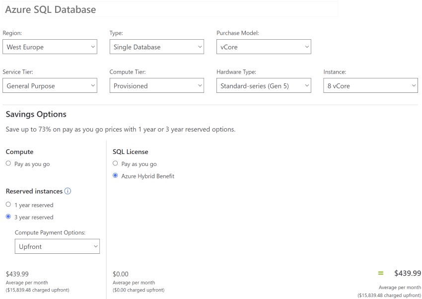422x299 pixels.
Task: Change Hardware Type from Standard-series (Gen 5)
Action: [x=264, y=86]
